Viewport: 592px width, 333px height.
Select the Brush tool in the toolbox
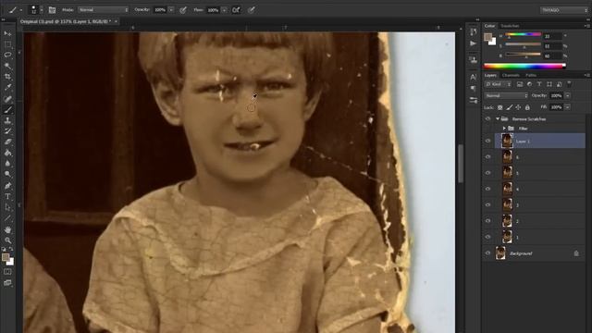click(7, 110)
